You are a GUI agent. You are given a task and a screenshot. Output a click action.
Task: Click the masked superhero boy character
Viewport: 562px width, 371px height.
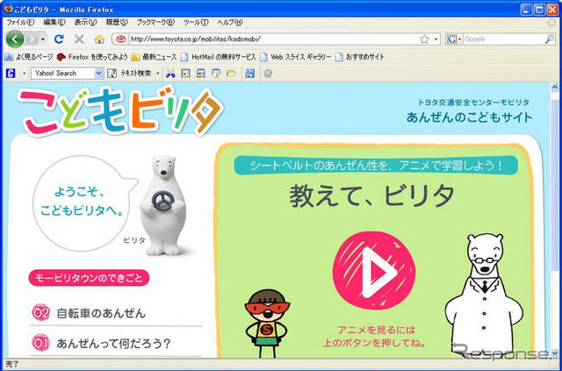tap(267, 324)
